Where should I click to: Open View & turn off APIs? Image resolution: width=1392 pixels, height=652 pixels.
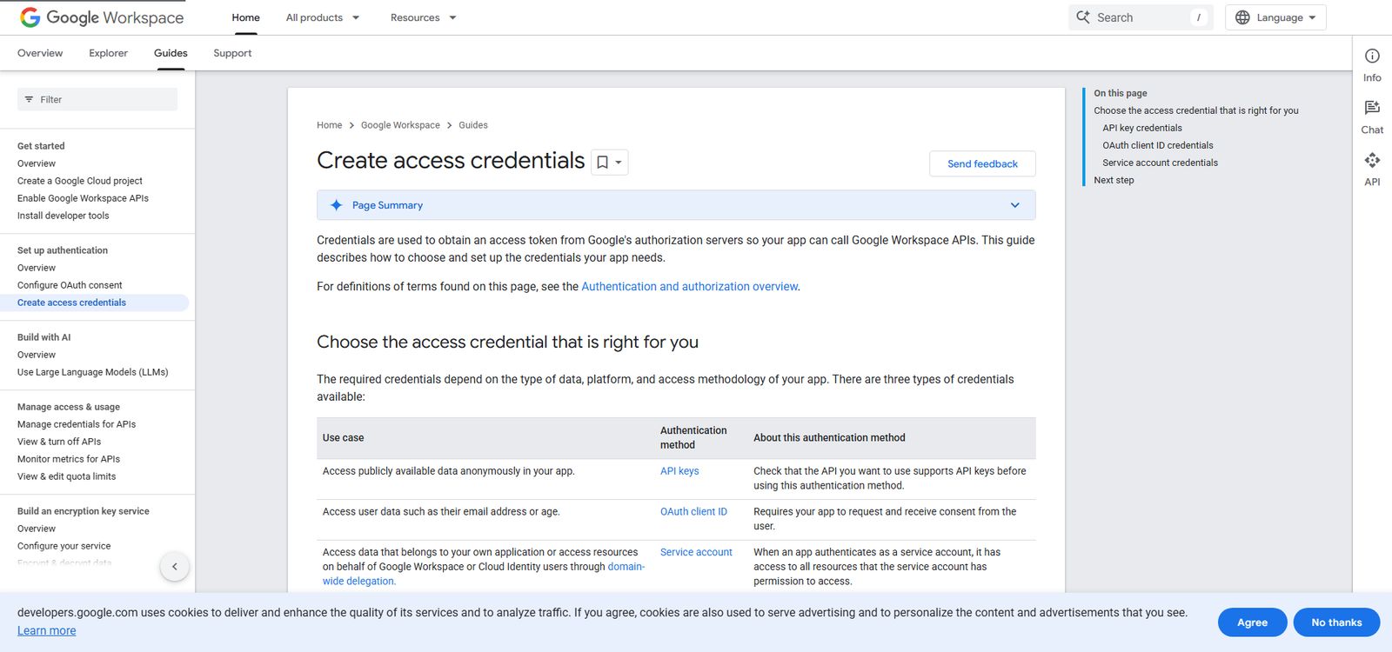click(59, 442)
